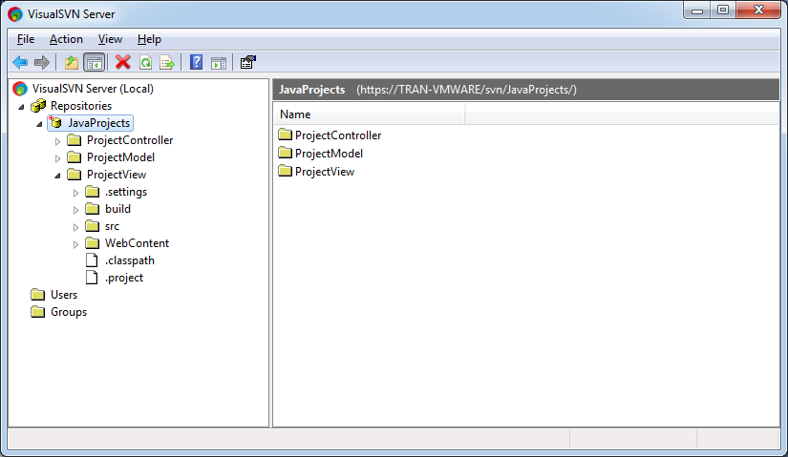Open the Action menu

[x=66, y=39]
